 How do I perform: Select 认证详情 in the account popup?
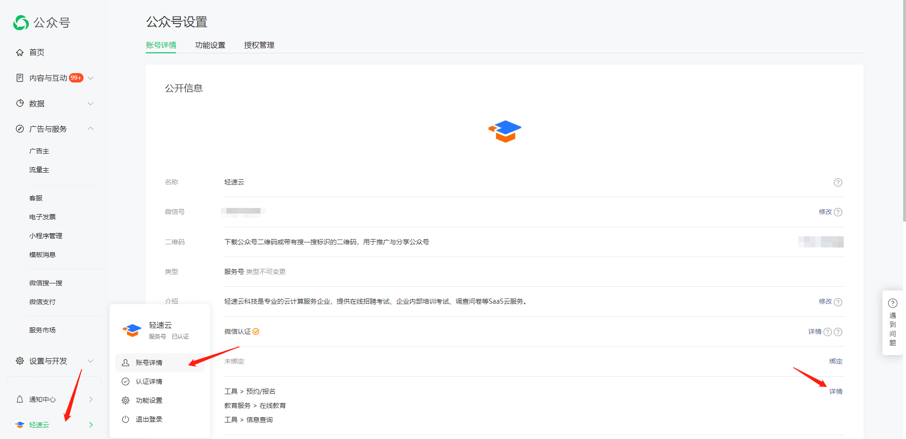(x=149, y=381)
